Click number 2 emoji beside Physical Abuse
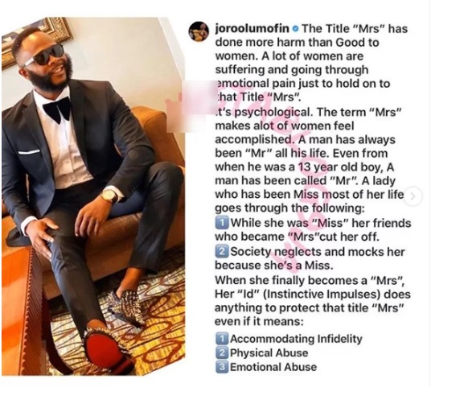 [x=222, y=352]
